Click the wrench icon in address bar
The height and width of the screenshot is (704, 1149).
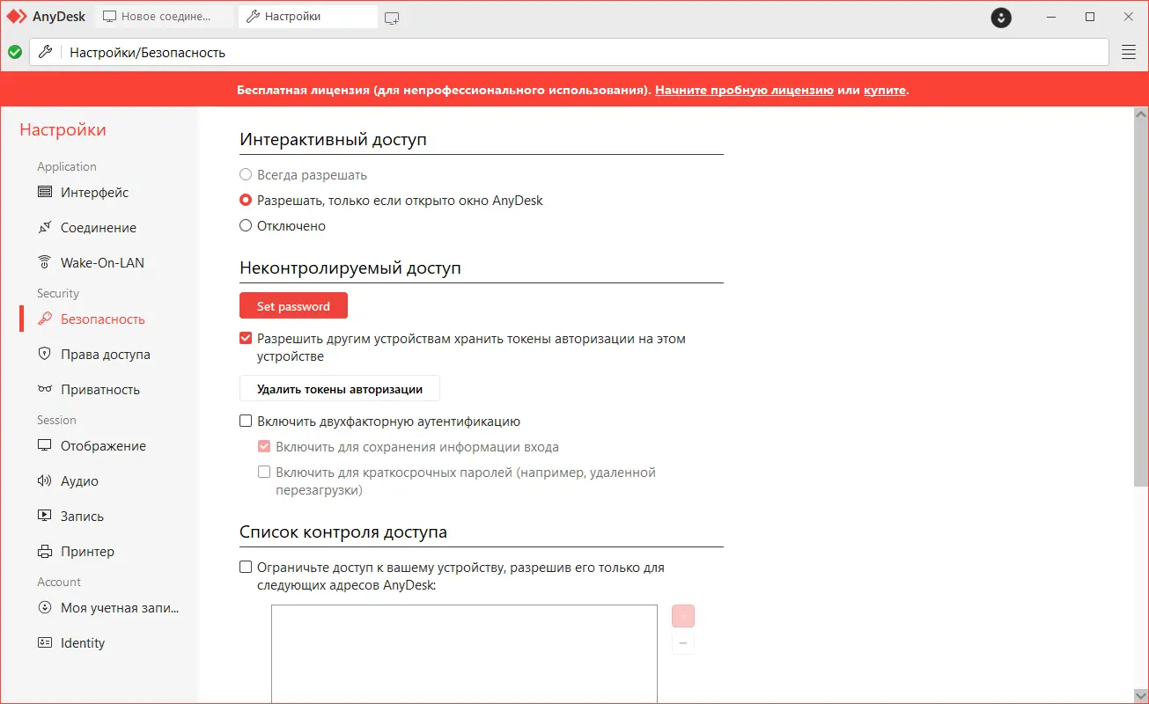[x=46, y=52]
